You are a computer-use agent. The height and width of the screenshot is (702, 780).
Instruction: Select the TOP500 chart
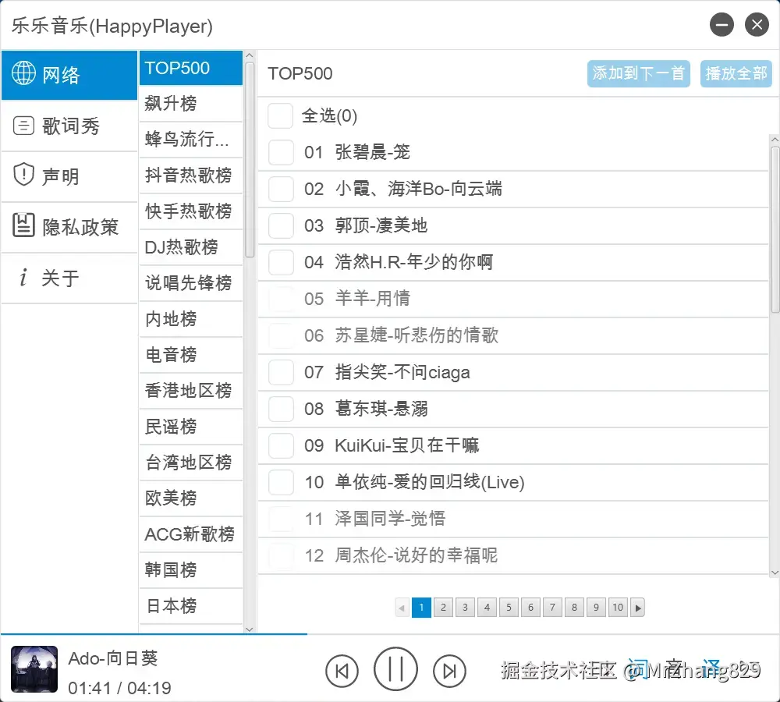coord(191,68)
